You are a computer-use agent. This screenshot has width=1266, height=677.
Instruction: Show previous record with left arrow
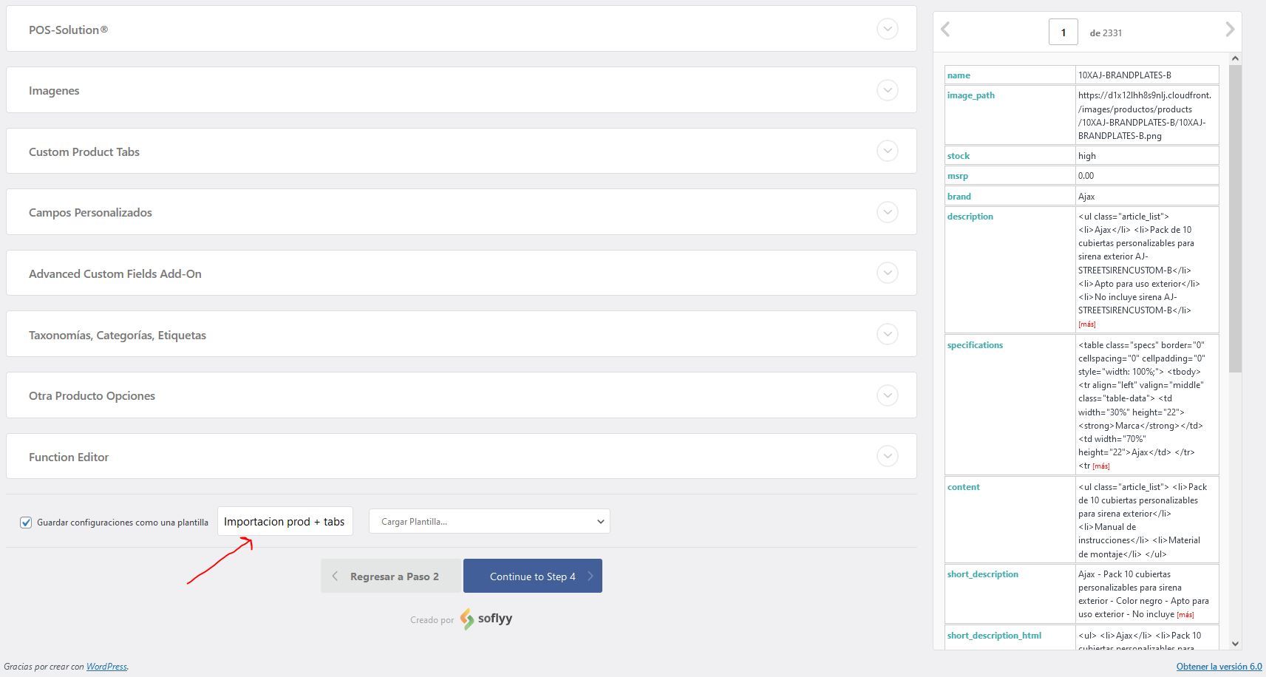[x=945, y=30]
